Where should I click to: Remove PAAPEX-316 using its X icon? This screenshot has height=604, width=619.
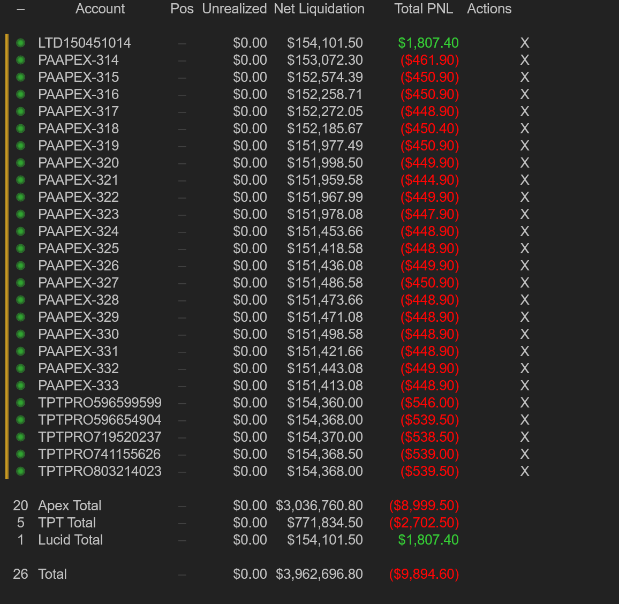[x=524, y=94]
